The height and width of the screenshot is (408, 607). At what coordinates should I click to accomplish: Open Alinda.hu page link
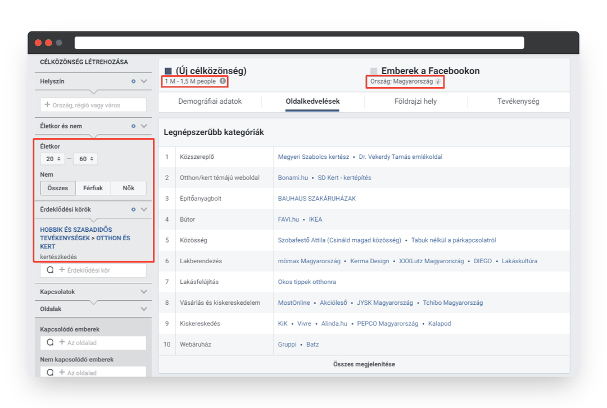(334, 324)
